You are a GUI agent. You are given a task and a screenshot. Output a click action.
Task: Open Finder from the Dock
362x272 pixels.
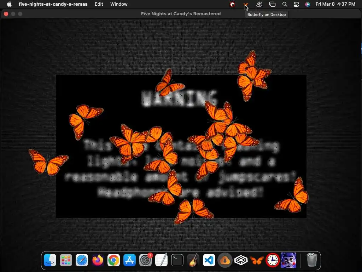(50, 260)
